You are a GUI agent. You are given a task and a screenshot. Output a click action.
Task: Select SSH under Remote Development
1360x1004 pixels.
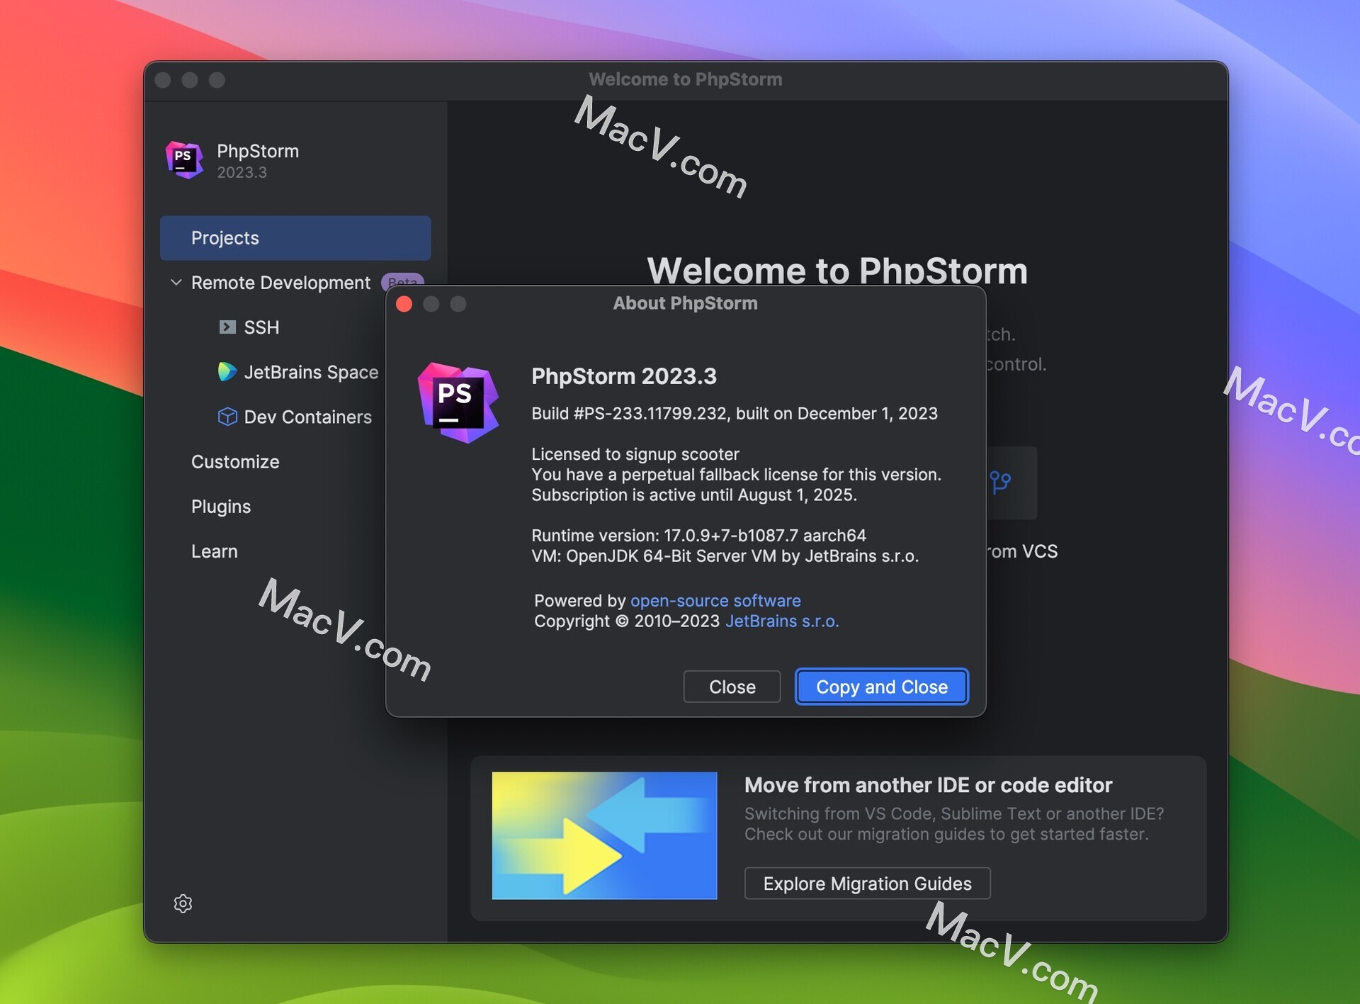tap(261, 327)
